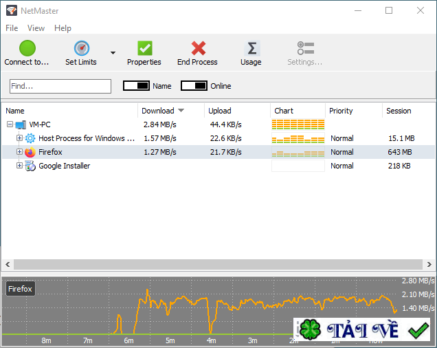
Task: Click the Google Installer empty chart cell
Action: pyautogui.click(x=298, y=166)
